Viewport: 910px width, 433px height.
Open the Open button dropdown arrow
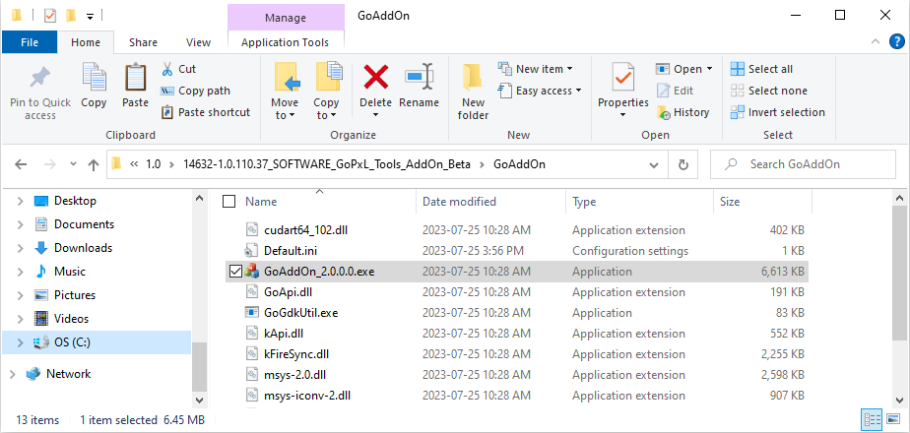coord(709,69)
